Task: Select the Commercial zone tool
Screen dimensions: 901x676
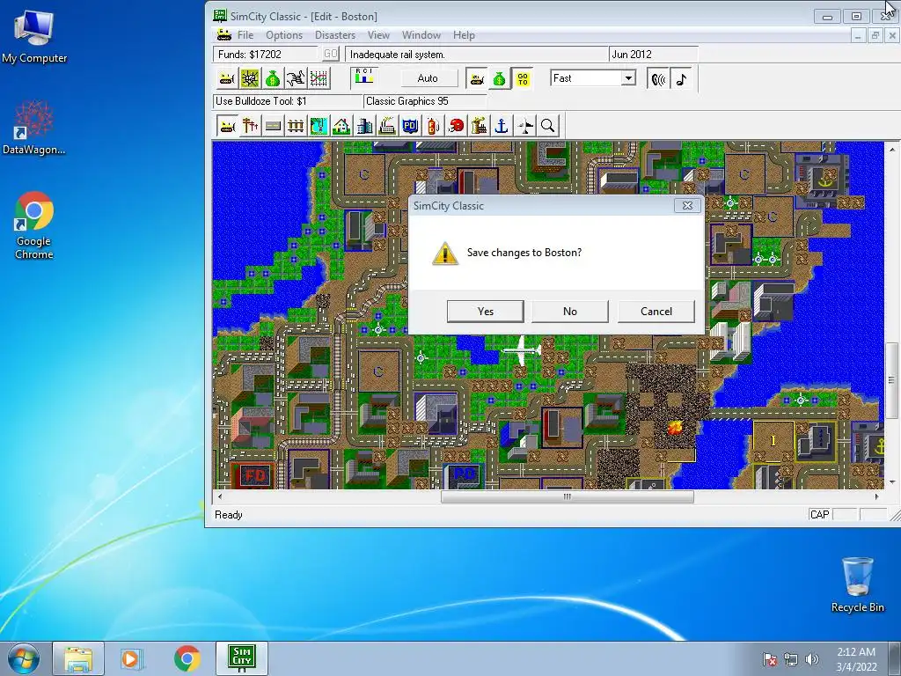Action: point(364,125)
